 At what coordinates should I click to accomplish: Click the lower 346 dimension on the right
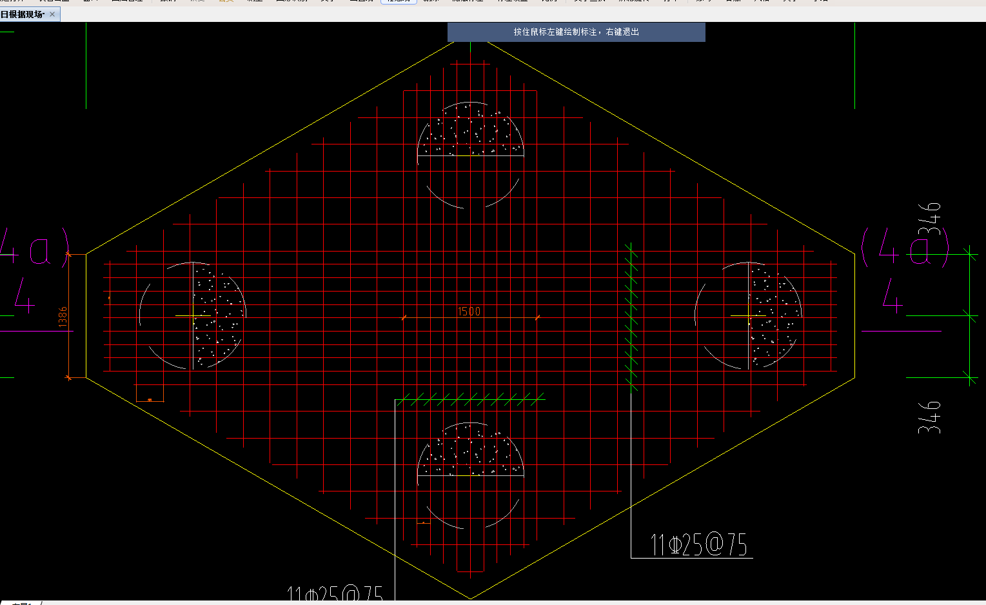(x=930, y=417)
